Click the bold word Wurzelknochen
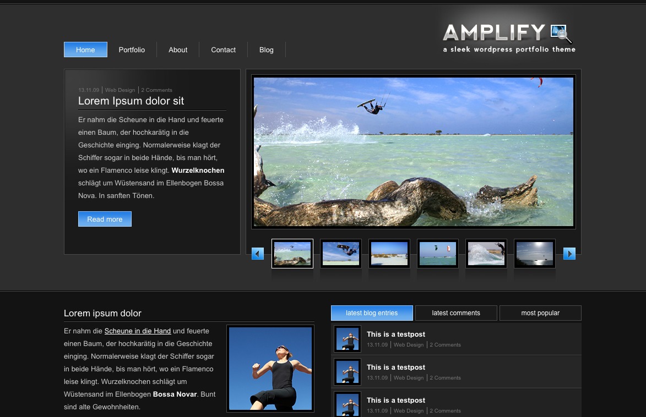 pos(198,171)
